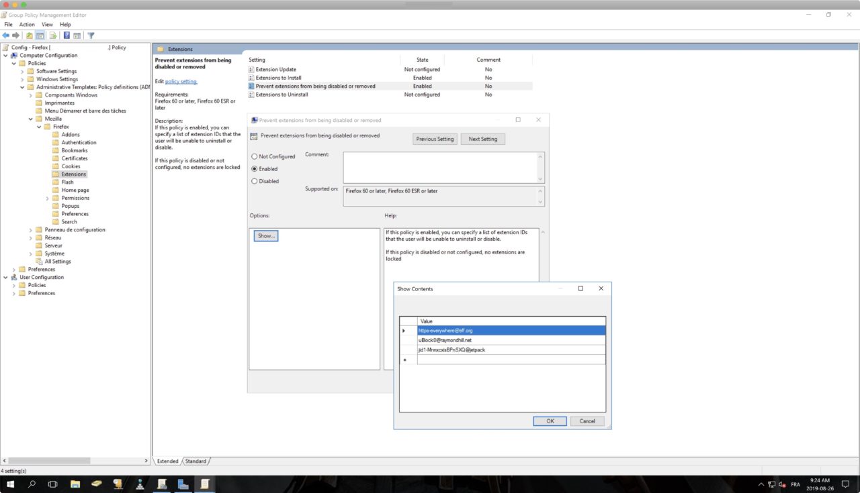
Task: Expand the Permissions folder node
Action: coord(47,198)
